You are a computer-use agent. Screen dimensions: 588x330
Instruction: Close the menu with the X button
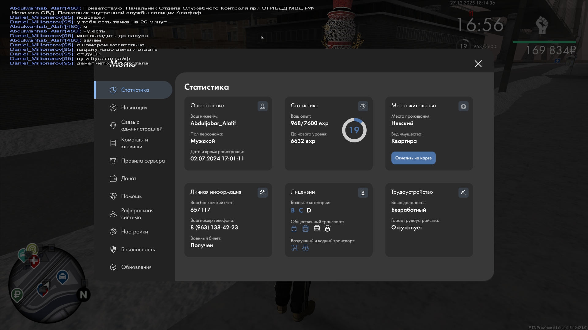pos(478,64)
